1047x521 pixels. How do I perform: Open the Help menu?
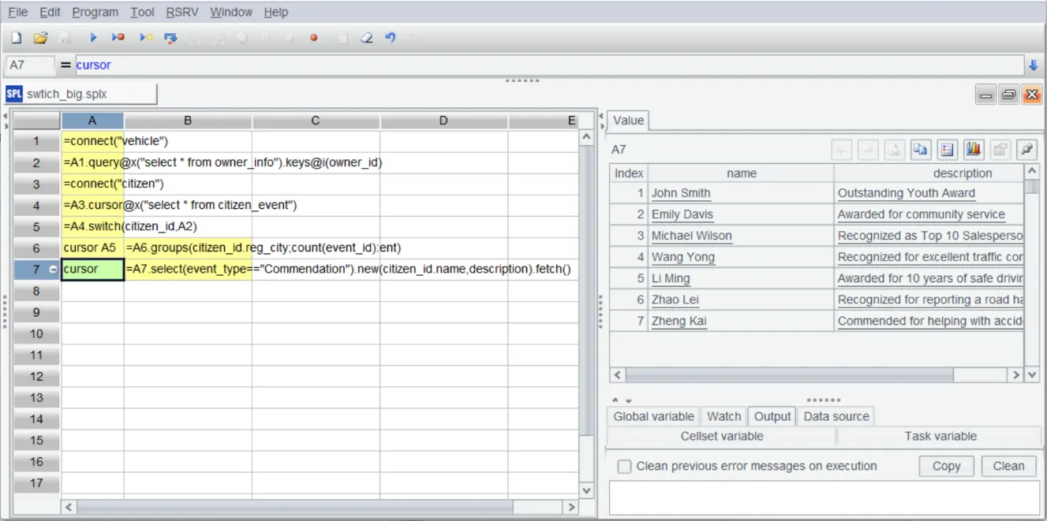276,12
